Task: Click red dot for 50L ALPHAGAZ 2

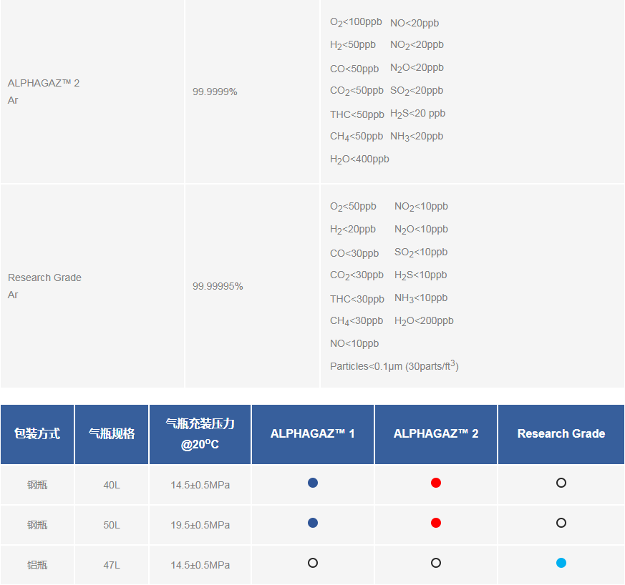Action: coord(436,523)
